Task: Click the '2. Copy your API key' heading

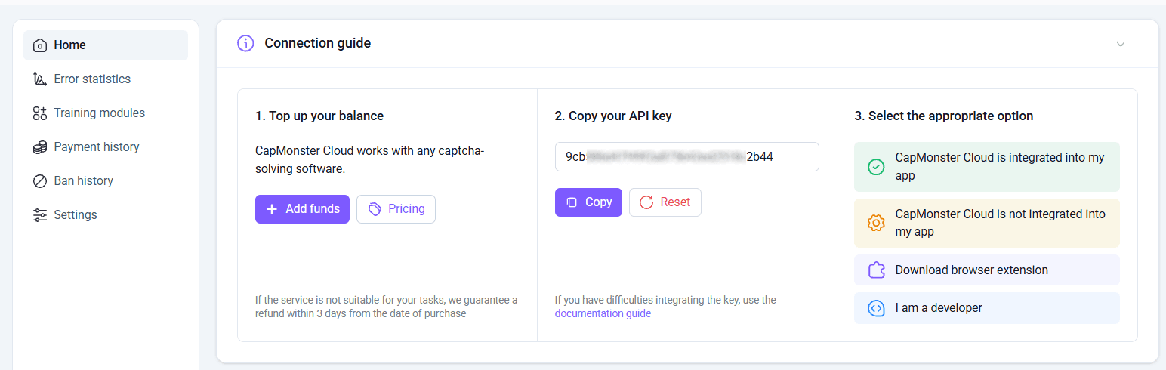Action: [x=613, y=116]
